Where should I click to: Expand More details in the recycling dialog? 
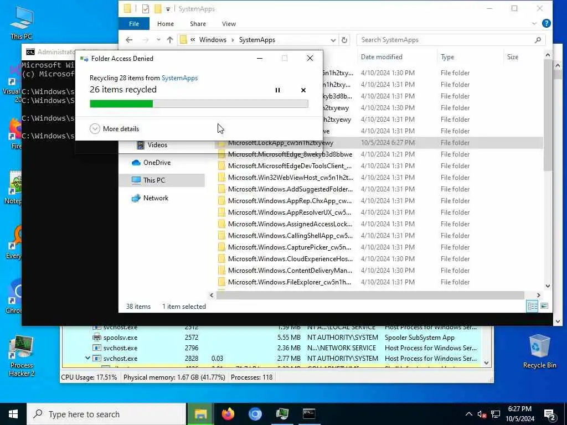pos(114,128)
